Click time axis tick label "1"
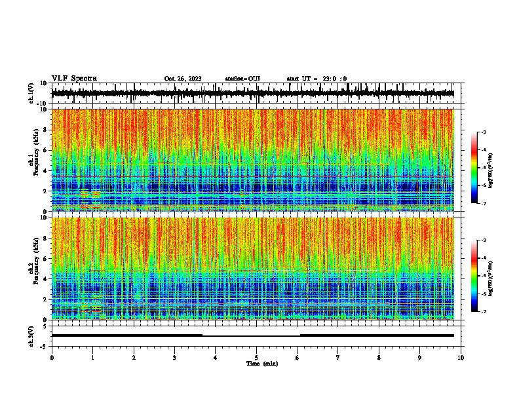The width and height of the screenshot is (519, 401). pos(92,358)
